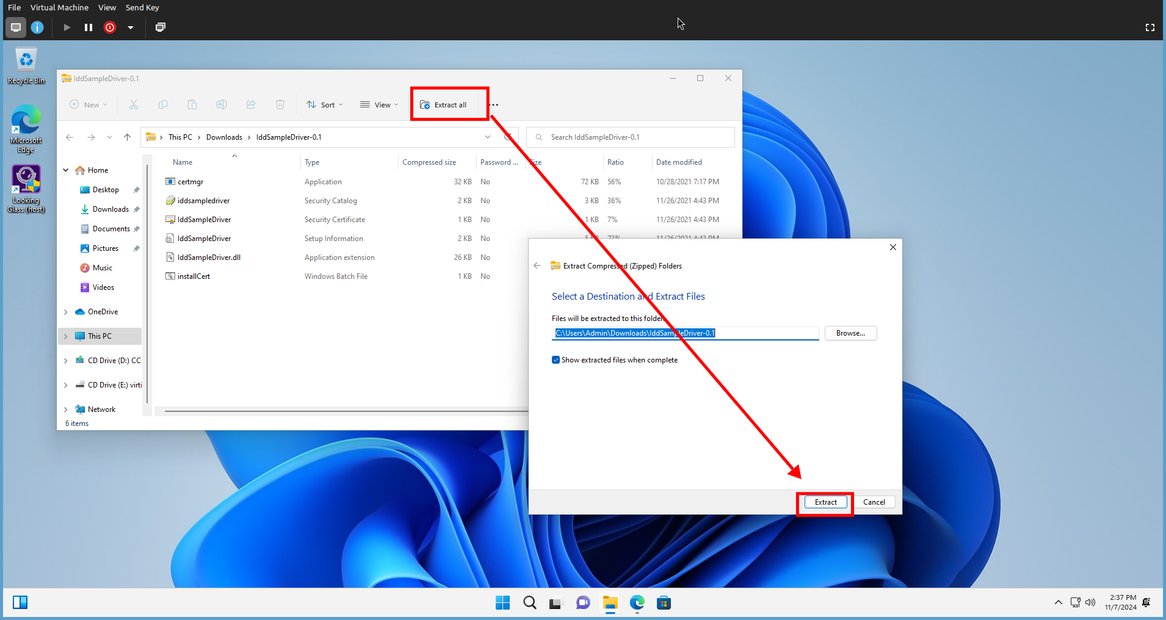Click the snapshots/windows icon in VM toolbar
Image resolution: width=1166 pixels, height=620 pixels.
161,27
